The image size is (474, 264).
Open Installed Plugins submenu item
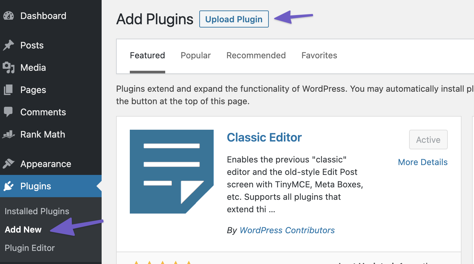[x=37, y=211]
